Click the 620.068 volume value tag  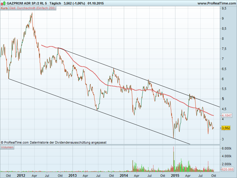(228, 169)
